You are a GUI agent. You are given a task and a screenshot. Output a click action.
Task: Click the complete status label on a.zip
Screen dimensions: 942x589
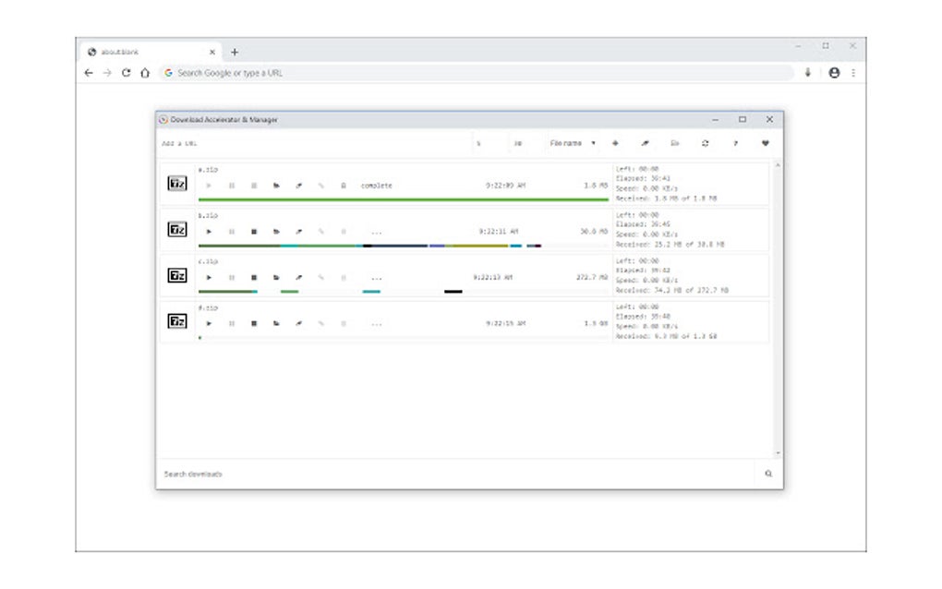point(376,186)
